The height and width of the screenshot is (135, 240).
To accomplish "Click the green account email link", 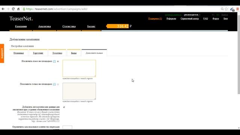I will (173, 15).
